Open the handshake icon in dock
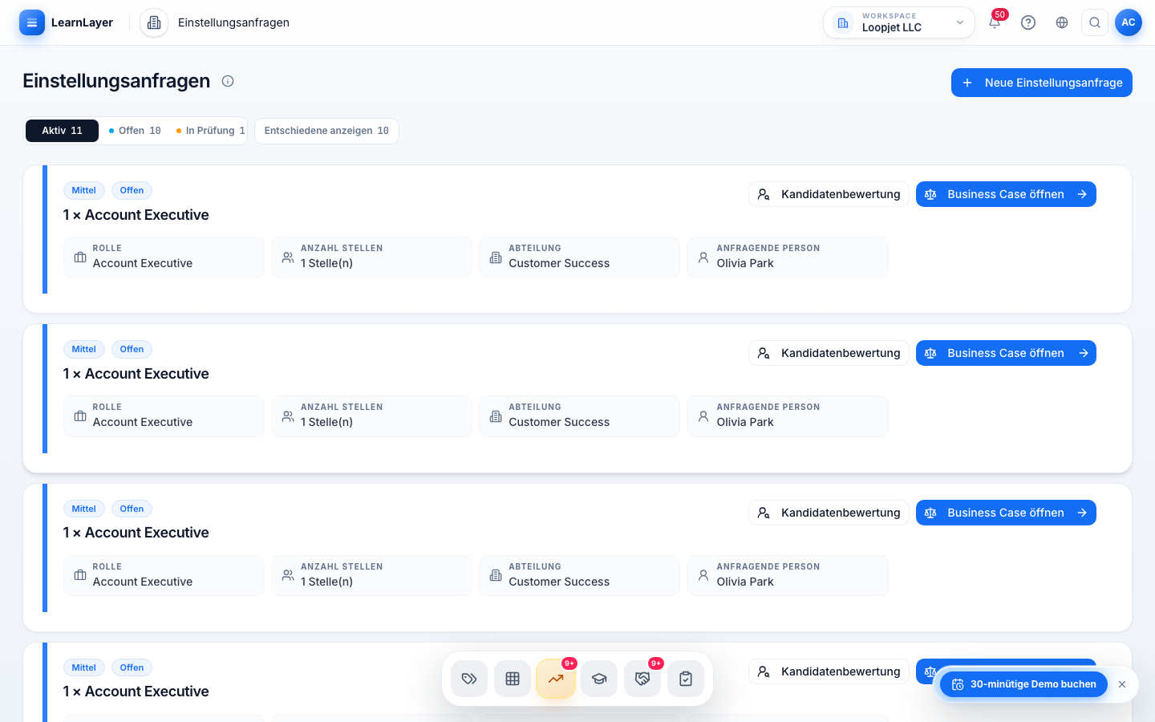This screenshot has height=722, width=1155. point(642,679)
